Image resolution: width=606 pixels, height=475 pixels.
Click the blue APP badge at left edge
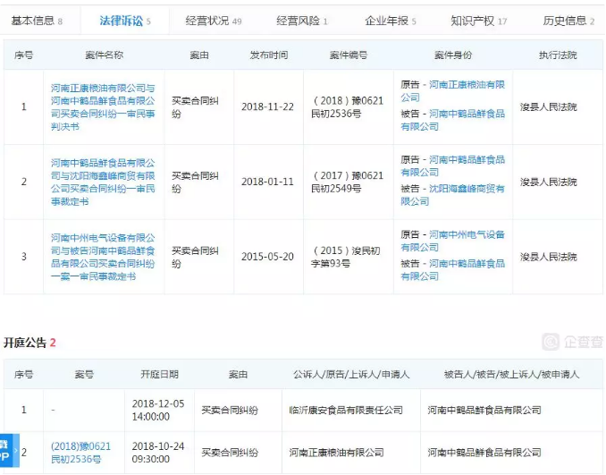(5, 450)
